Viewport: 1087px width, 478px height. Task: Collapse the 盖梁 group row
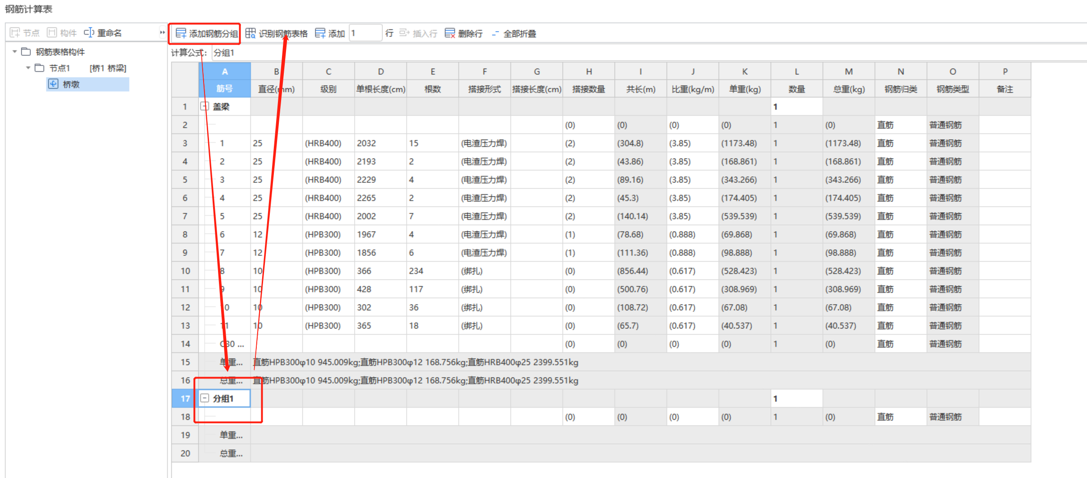[x=205, y=106]
